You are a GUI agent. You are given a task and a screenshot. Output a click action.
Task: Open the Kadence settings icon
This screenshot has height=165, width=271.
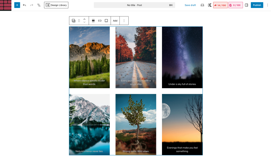(210, 5)
